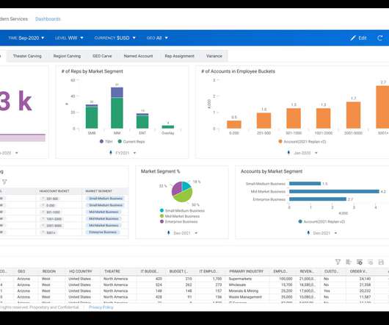Toggle Enterprise Business pie legend
389x325 pixels.
(x=178, y=221)
